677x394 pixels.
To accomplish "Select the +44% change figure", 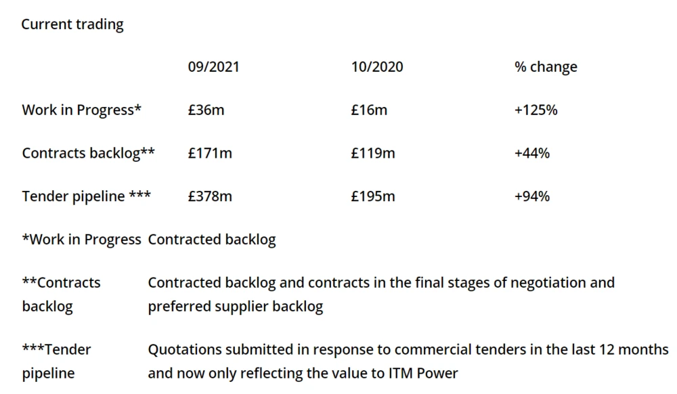I will click(x=532, y=153).
